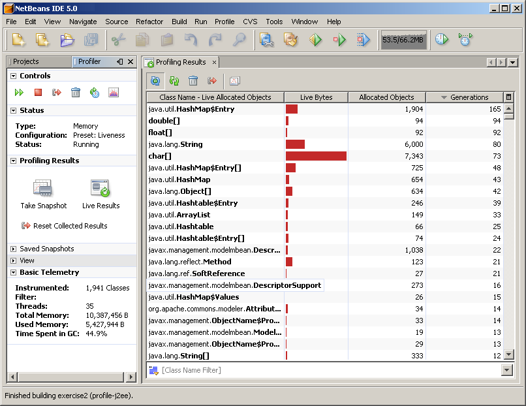Screen dimensions: 526x406
Task: Click the Clean and Build icon
Action: click(x=291, y=40)
